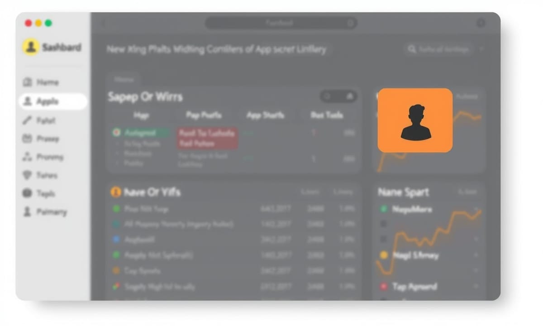
Task: Expand the NapsMare row chevron
Action: pyautogui.click(x=476, y=209)
